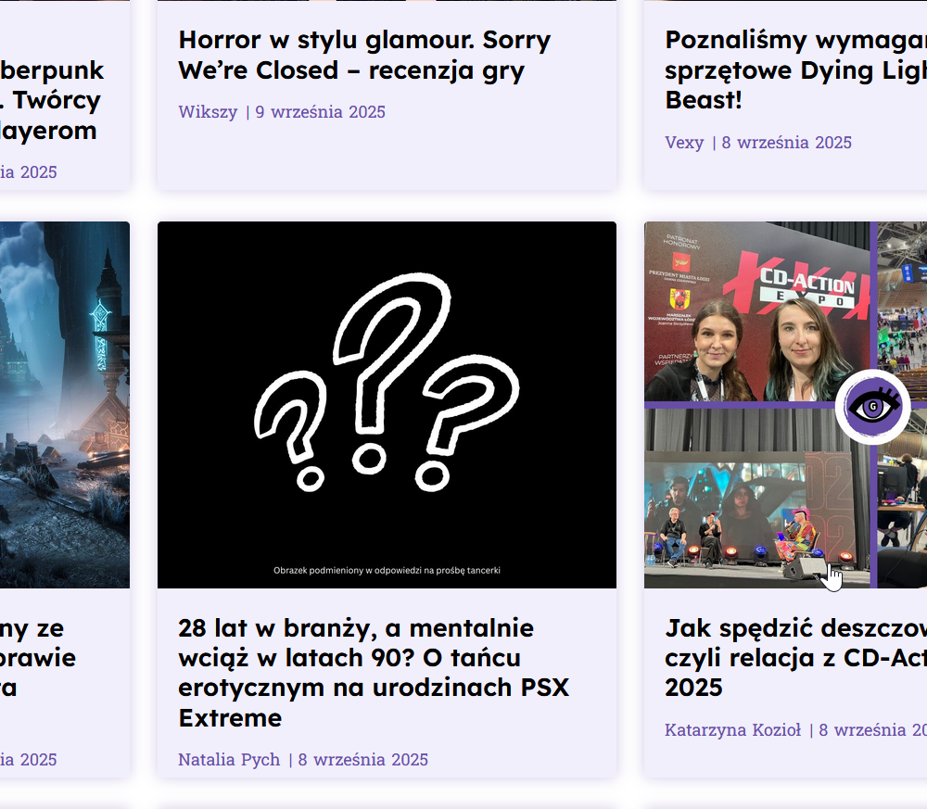This screenshot has width=927, height=809.
Task: Click the date 9 września 2025
Action: (x=320, y=112)
